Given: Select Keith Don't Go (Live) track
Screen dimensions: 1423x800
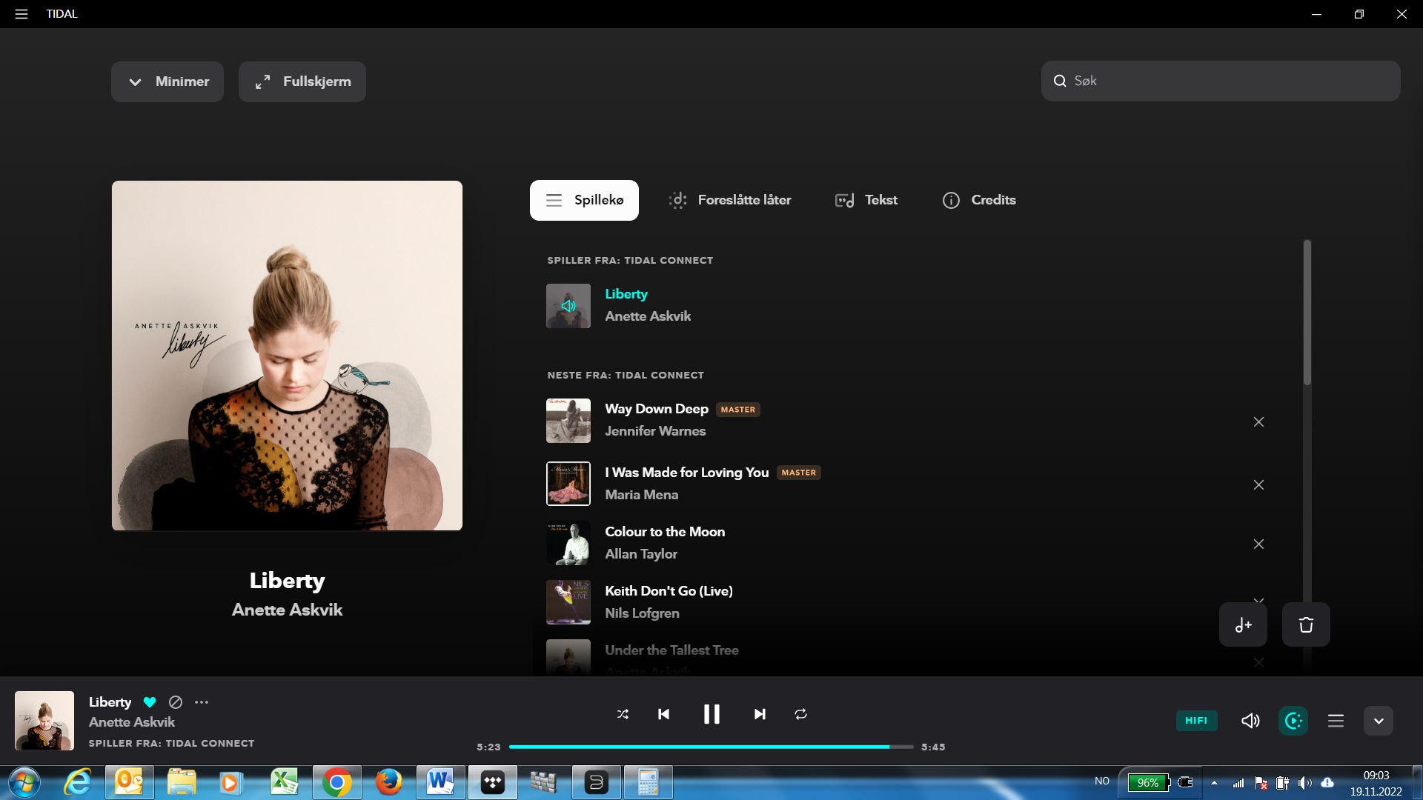Looking at the screenshot, I should 669,591.
